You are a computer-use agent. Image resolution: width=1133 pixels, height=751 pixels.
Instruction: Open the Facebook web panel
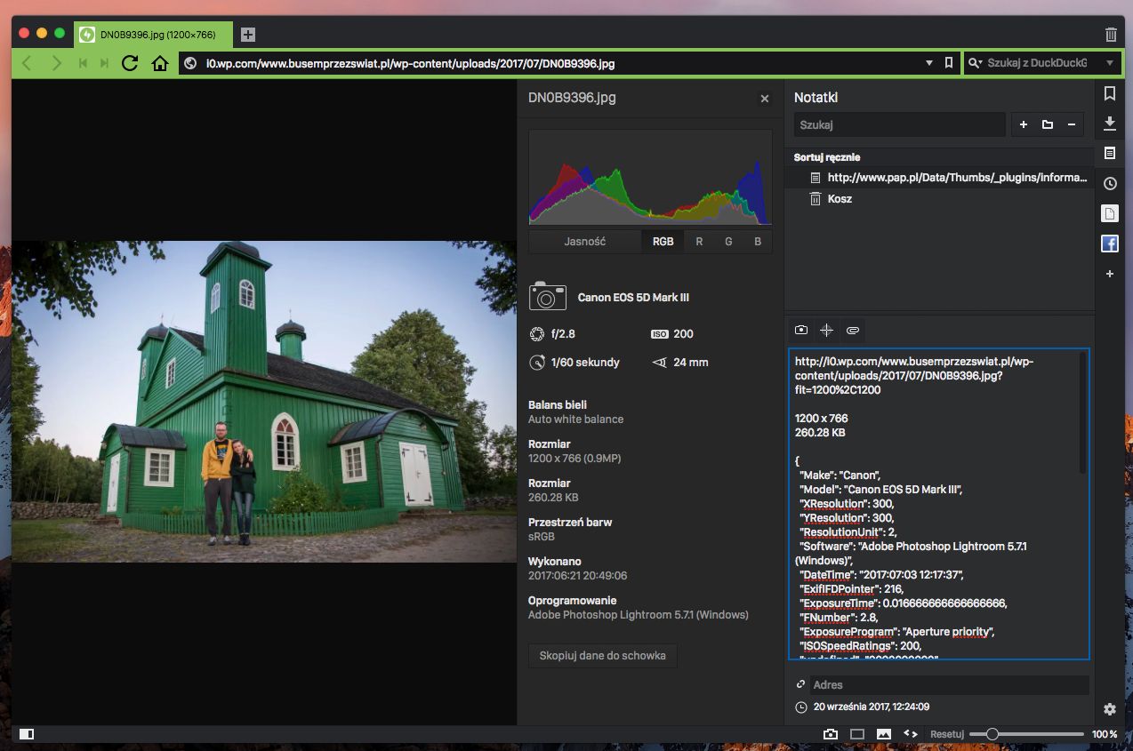click(1109, 244)
